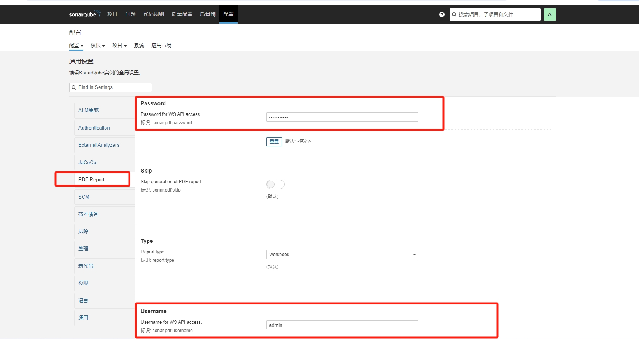Toggle the Skip PDF report switch

coord(275,184)
